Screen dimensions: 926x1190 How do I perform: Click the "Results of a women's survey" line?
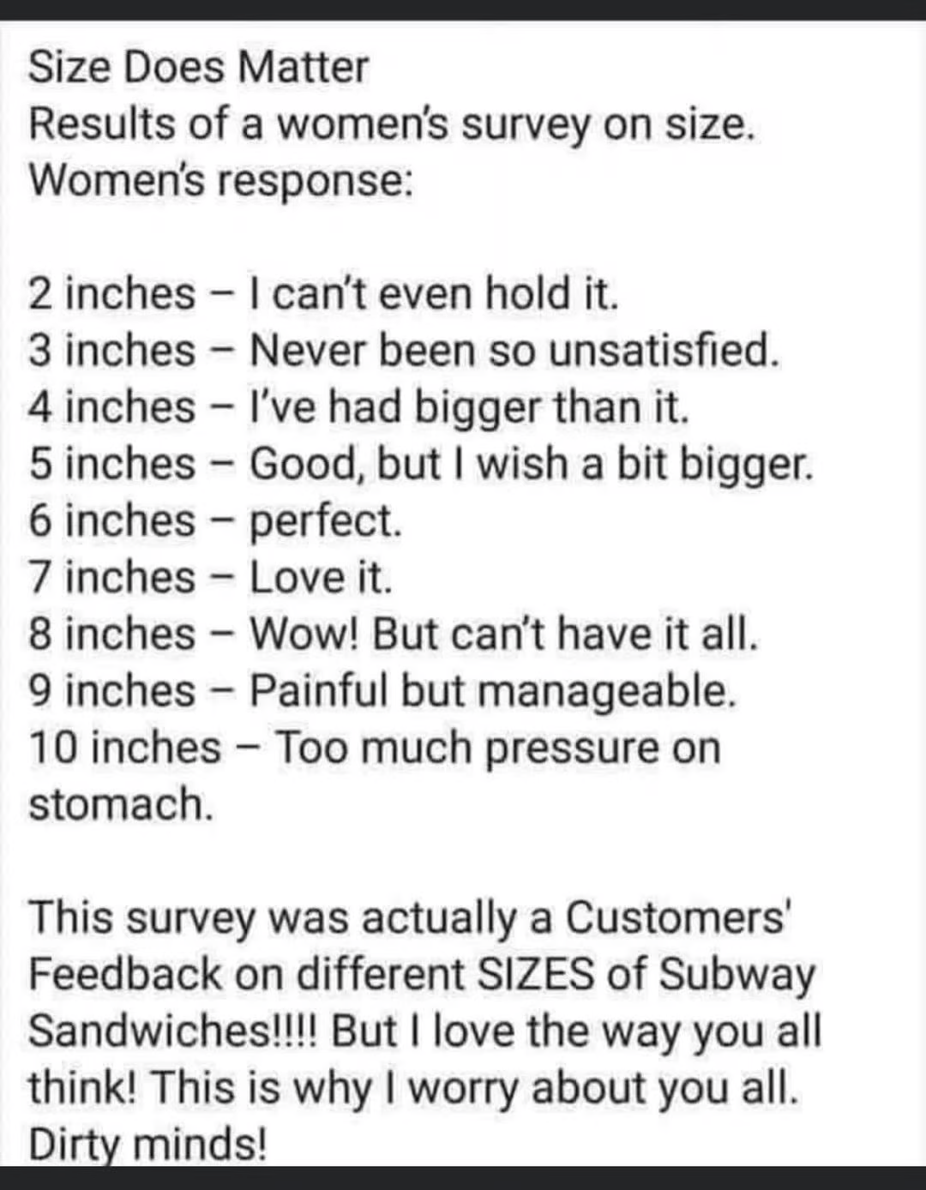(392, 124)
